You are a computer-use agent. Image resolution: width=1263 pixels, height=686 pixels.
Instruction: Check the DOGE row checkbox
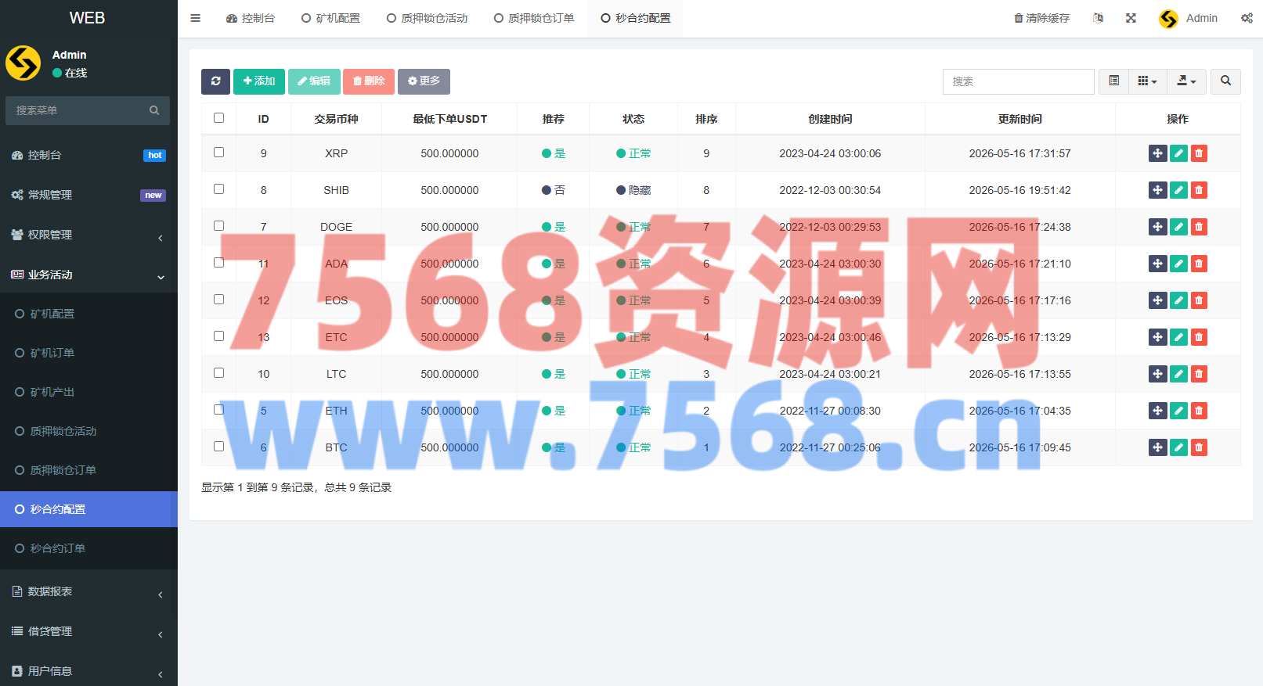click(x=219, y=226)
